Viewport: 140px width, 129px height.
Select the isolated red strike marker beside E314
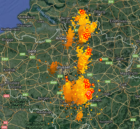pos(101,60)
